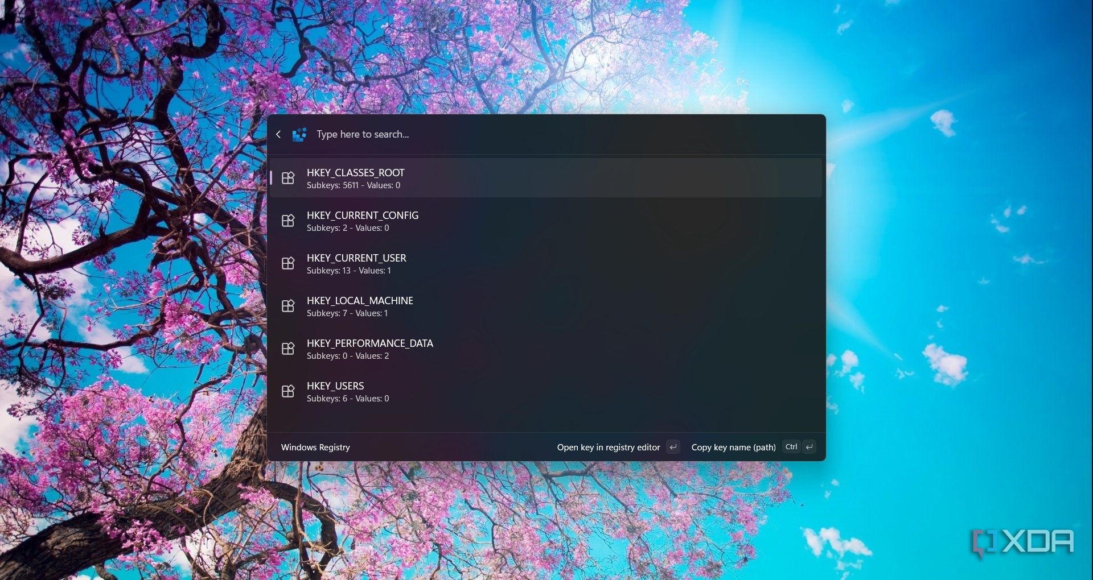Choose the HKEY_LOCAL_MACHINE entry name

click(360, 301)
